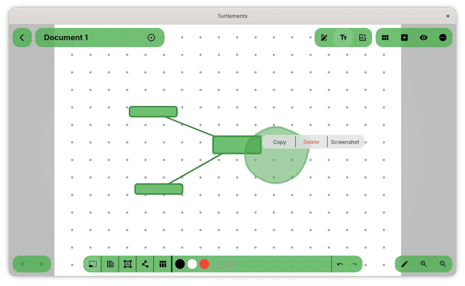
Task: Go to next page arrow
Action: click(42, 264)
